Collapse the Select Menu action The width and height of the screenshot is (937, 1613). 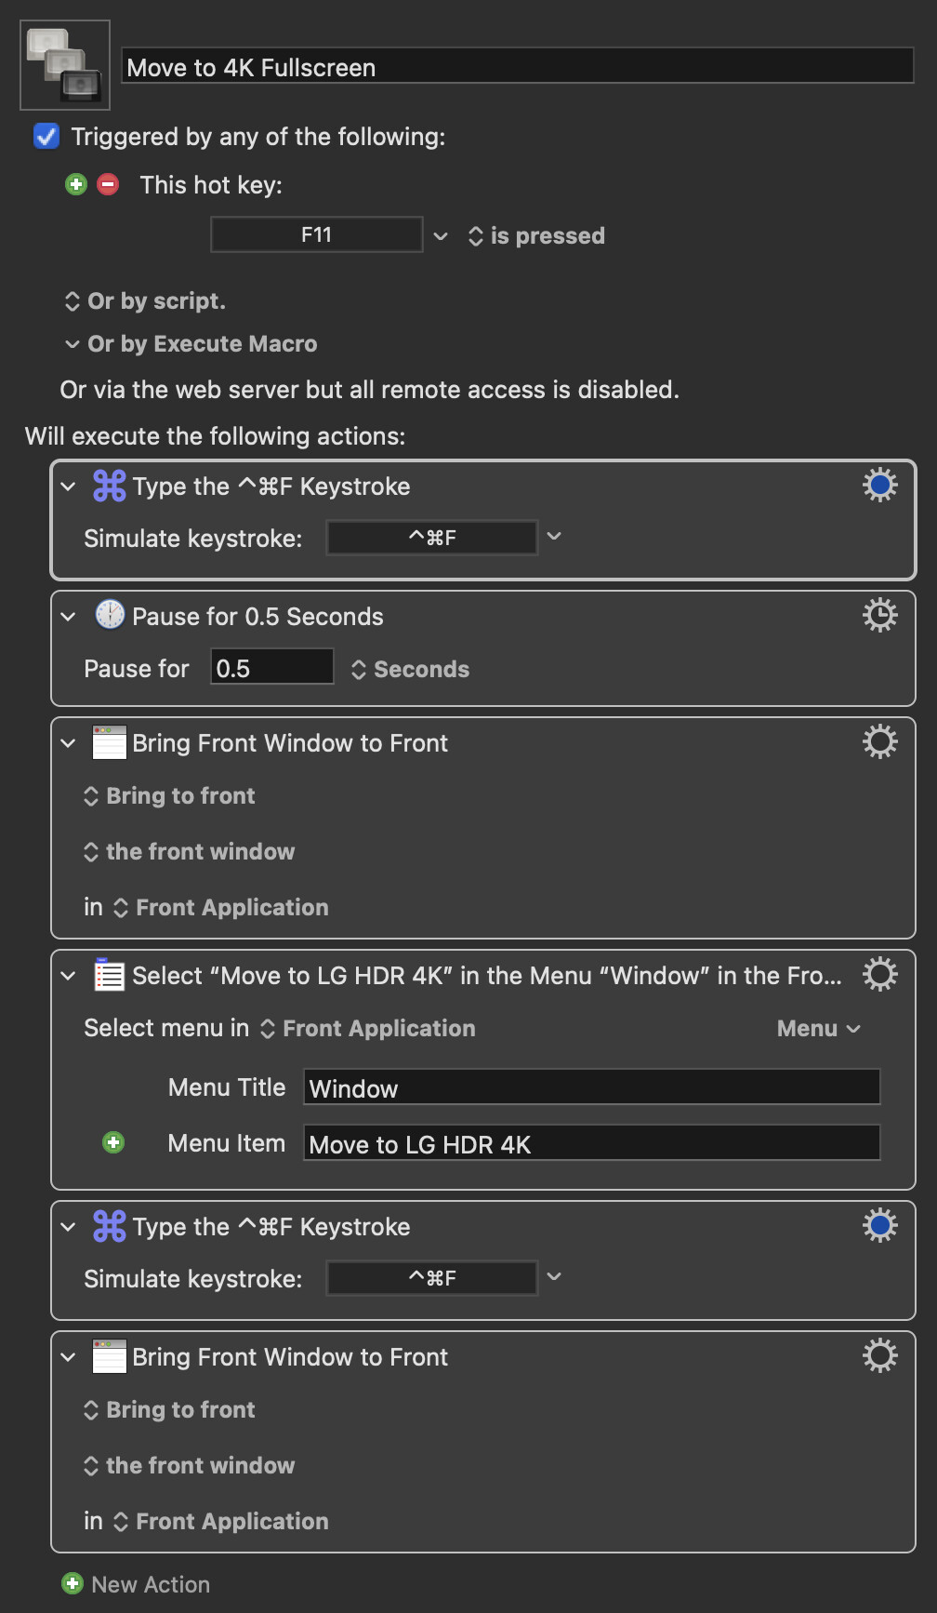pyautogui.click(x=68, y=975)
